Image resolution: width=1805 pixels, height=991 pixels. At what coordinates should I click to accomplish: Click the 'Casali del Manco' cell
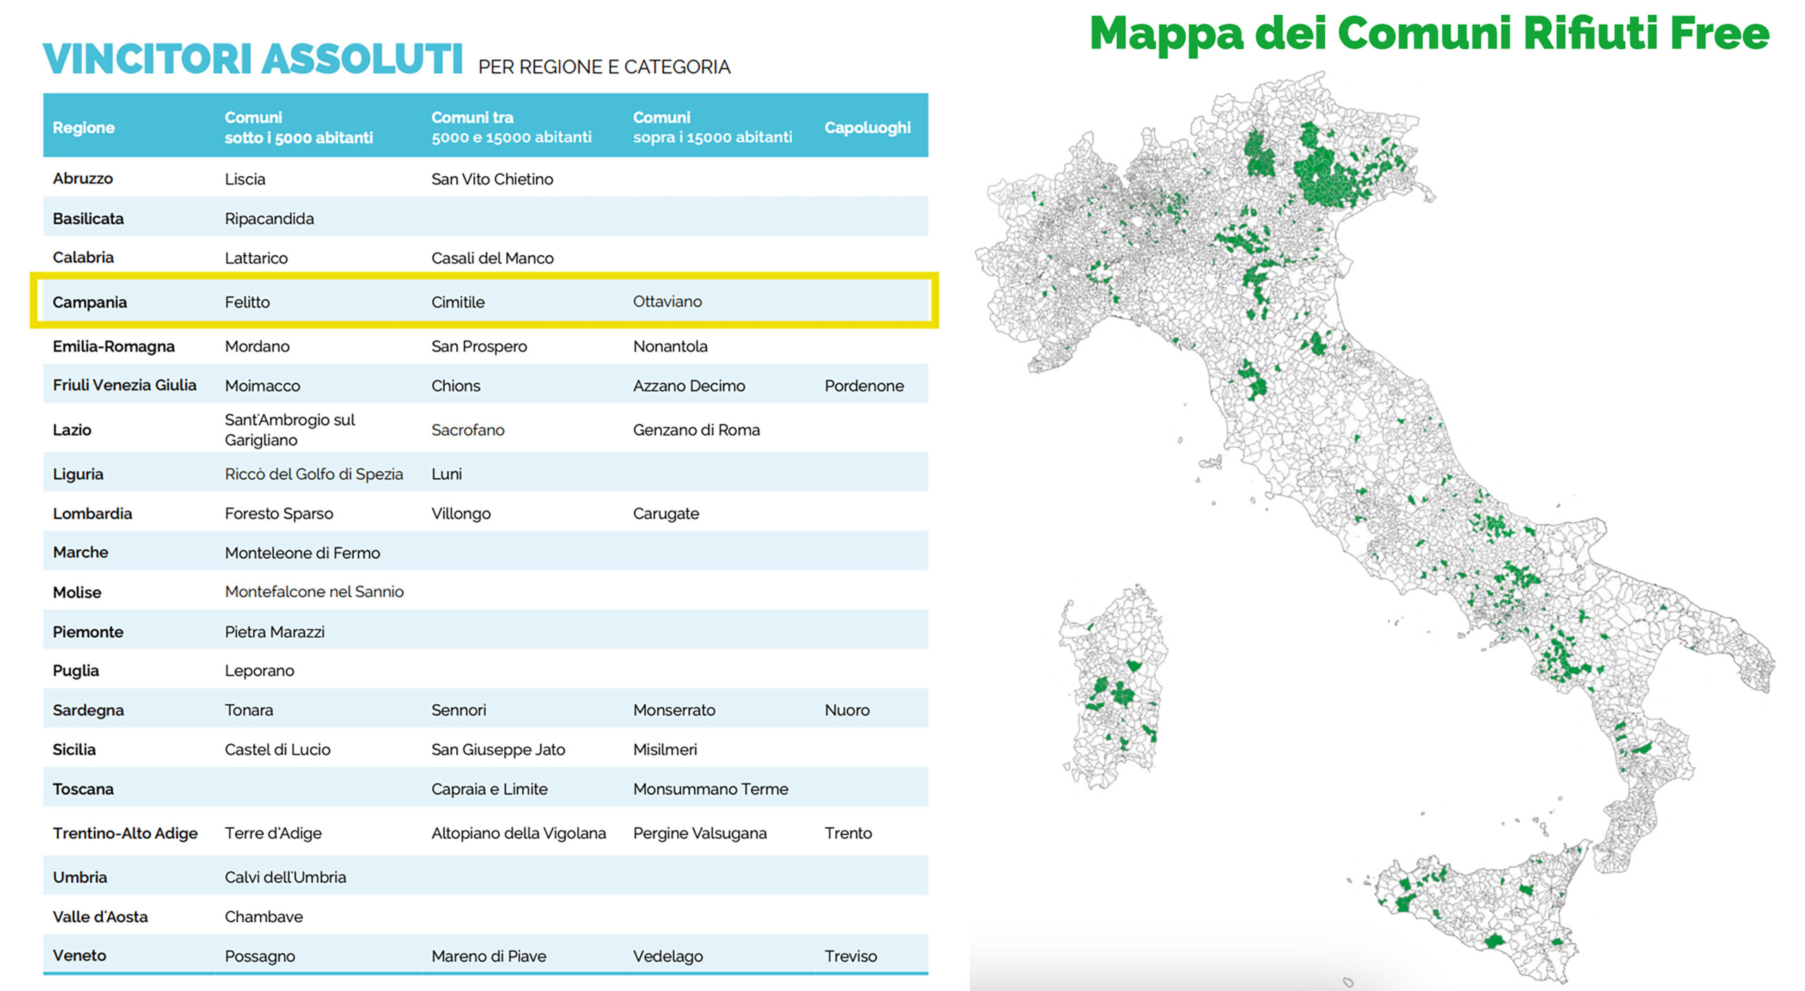click(x=492, y=258)
